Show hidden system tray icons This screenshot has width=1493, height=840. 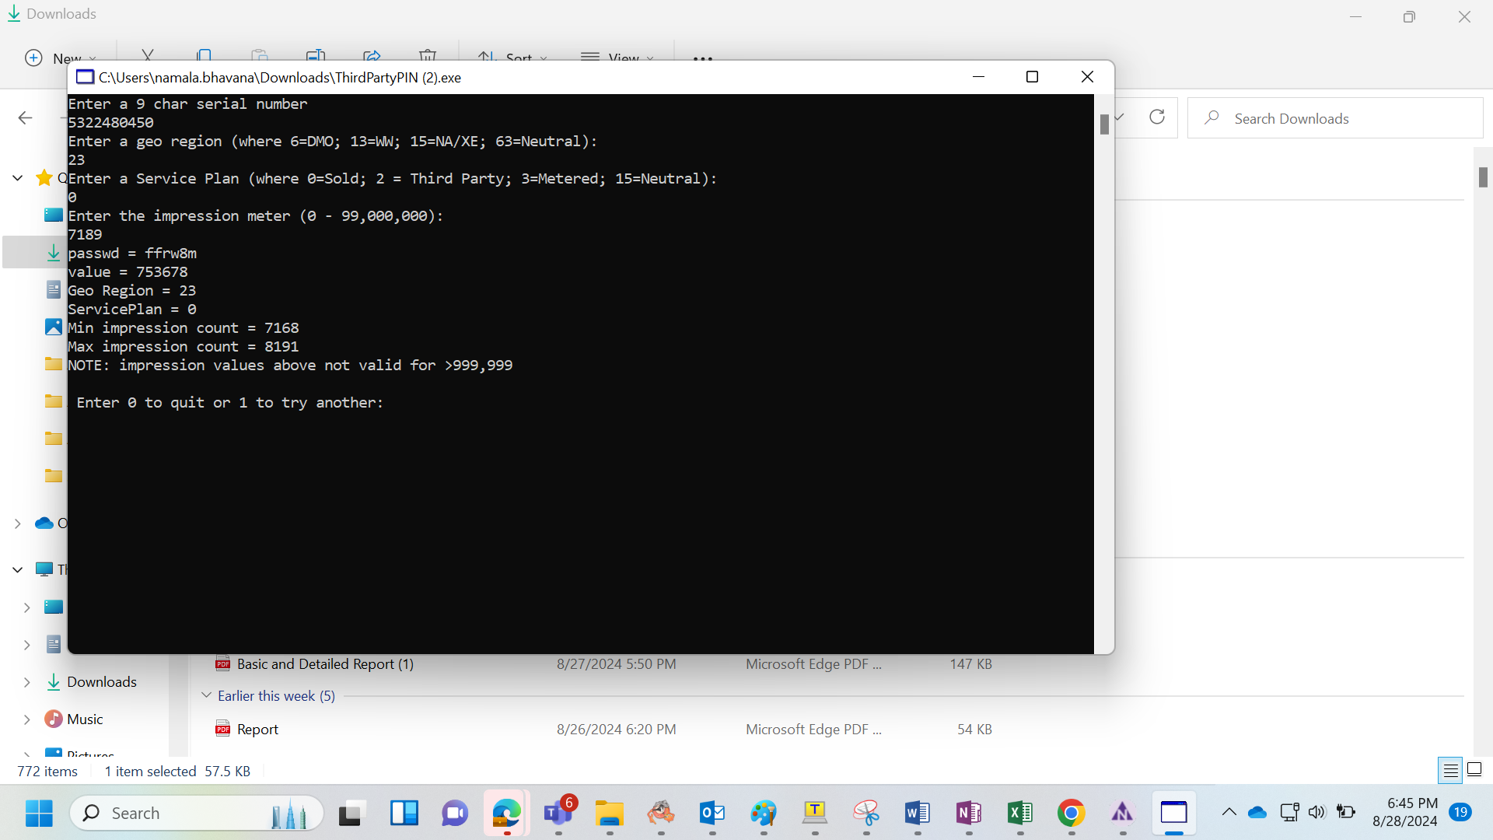click(x=1229, y=813)
